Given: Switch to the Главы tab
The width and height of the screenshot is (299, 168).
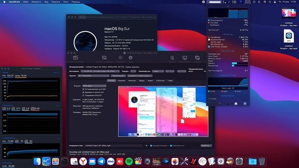Looking at the screenshot, I should point(170,81).
